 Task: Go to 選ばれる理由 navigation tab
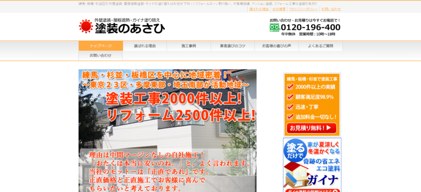145,46
